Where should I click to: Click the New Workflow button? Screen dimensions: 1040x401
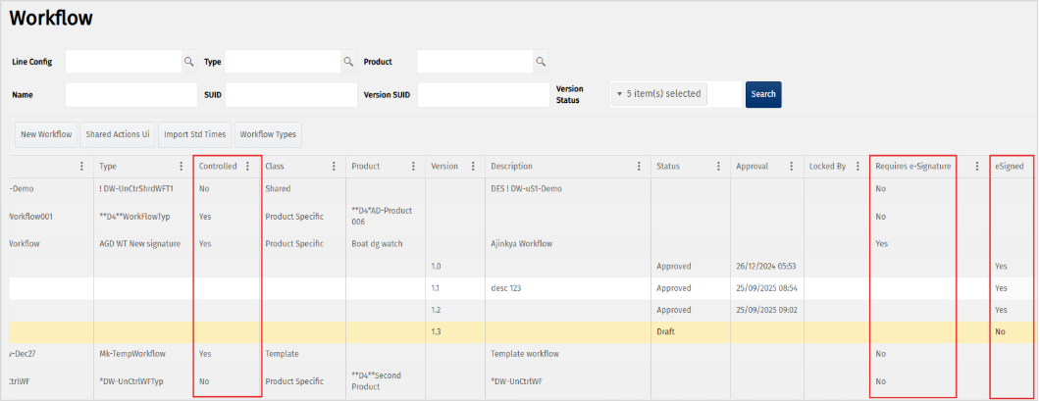(x=46, y=134)
